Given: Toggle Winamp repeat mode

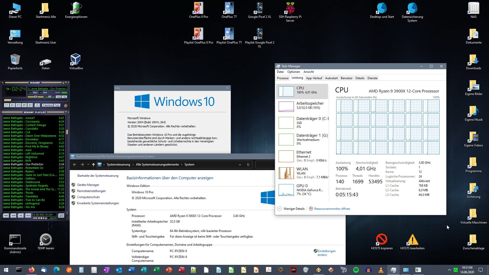Looking at the screenshot, I should point(57,105).
